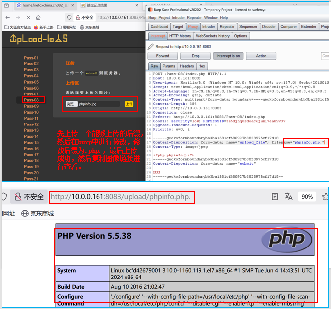The width and height of the screenshot is (331, 309).
Task: Open Firefox home page icon
Action: [38, 18]
